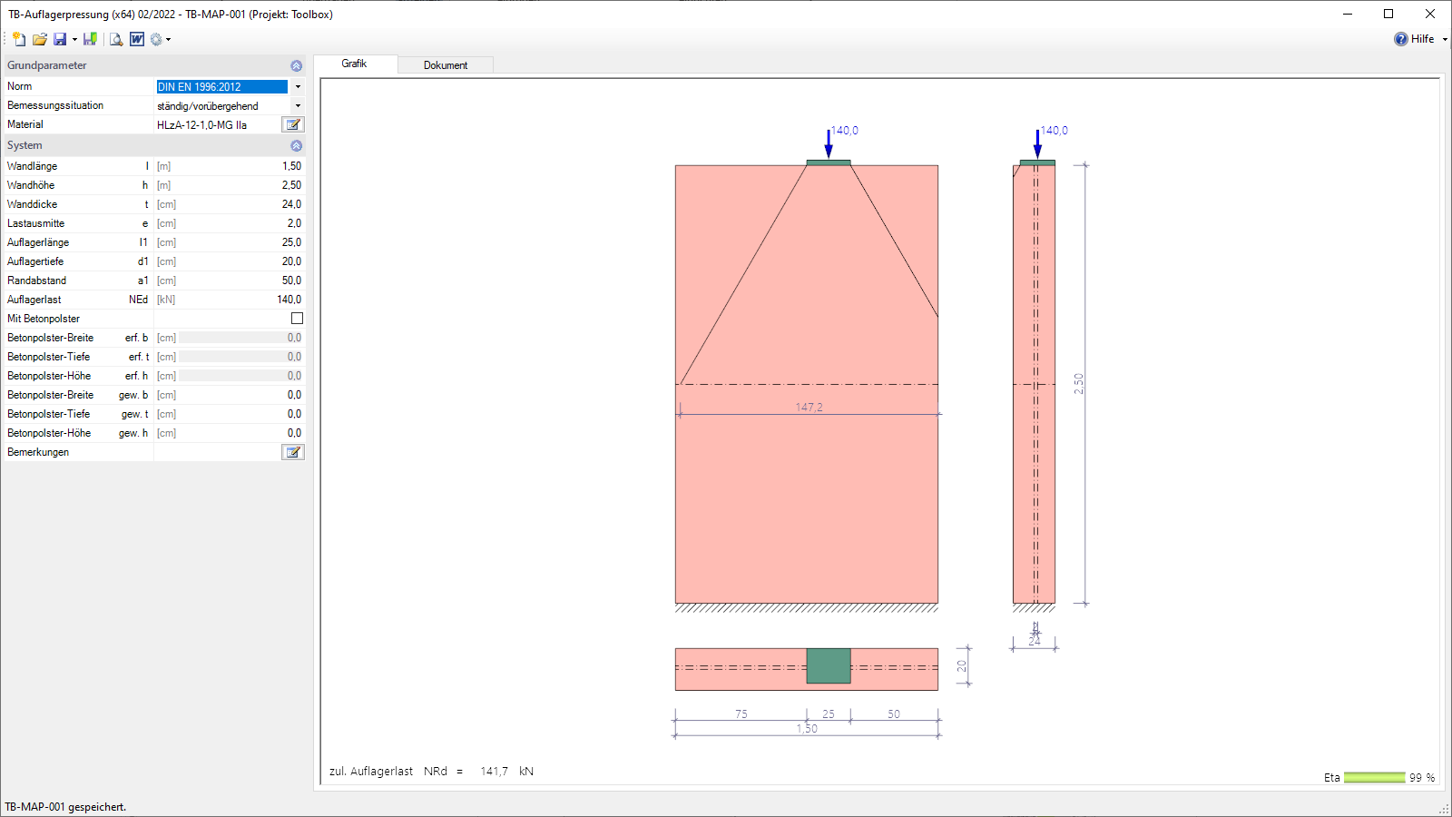The image size is (1452, 817).
Task: Open the settings gear in the toolbar
Action: [156, 39]
